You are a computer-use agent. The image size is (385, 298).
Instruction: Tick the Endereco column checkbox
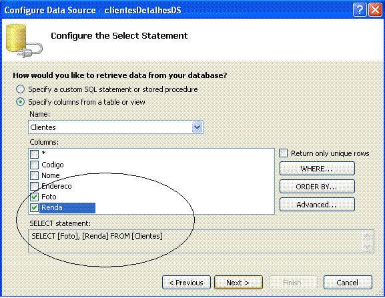pyautogui.click(x=34, y=186)
